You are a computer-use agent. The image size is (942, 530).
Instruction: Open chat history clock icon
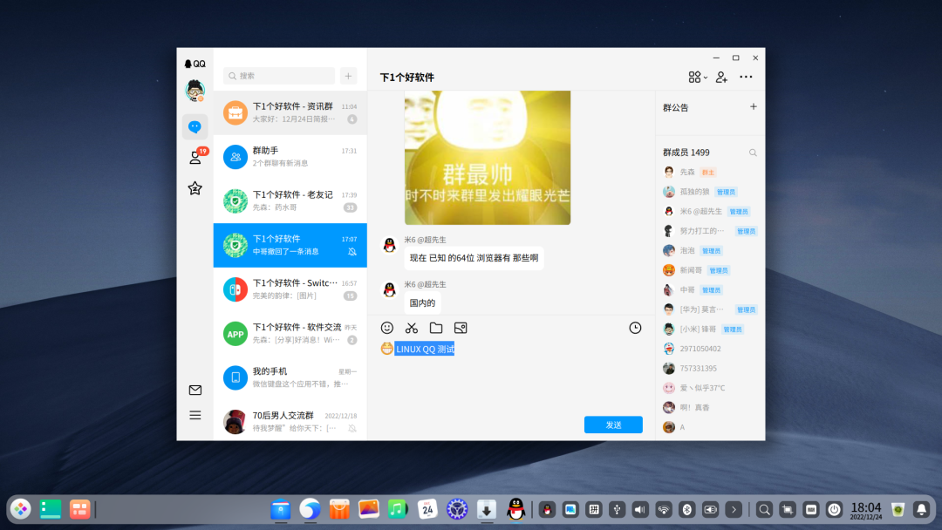(x=635, y=328)
